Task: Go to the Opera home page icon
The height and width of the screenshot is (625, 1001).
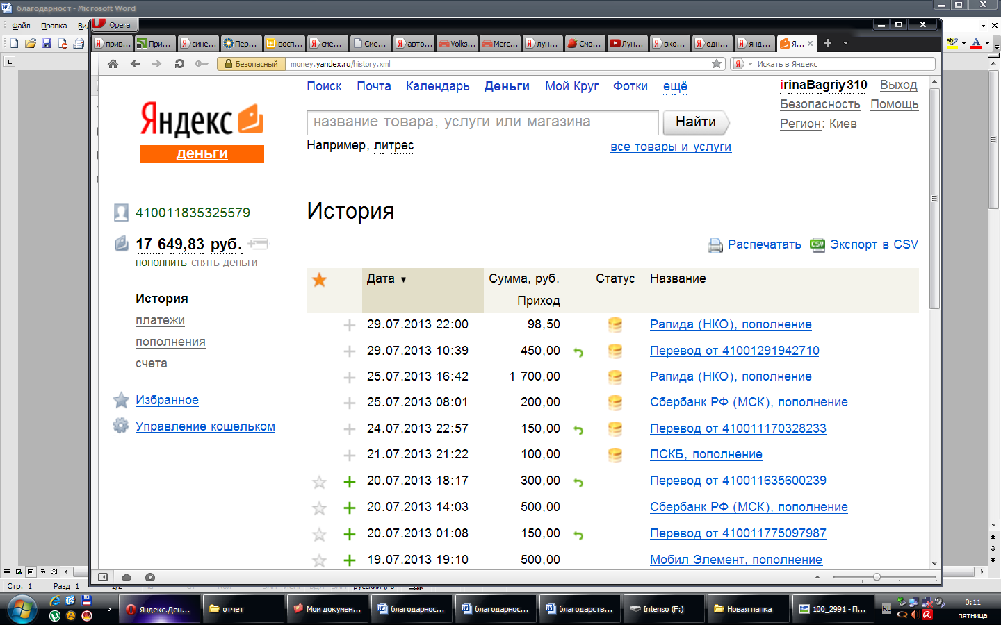Action: [x=113, y=64]
